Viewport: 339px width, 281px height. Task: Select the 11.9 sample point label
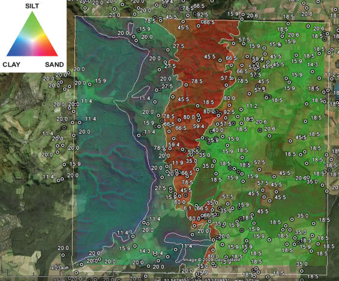178,162
